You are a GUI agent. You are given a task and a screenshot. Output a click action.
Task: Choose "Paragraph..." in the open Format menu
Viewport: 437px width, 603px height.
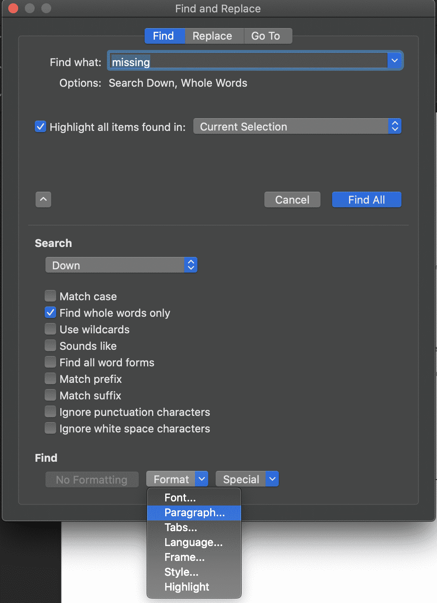[x=194, y=513]
